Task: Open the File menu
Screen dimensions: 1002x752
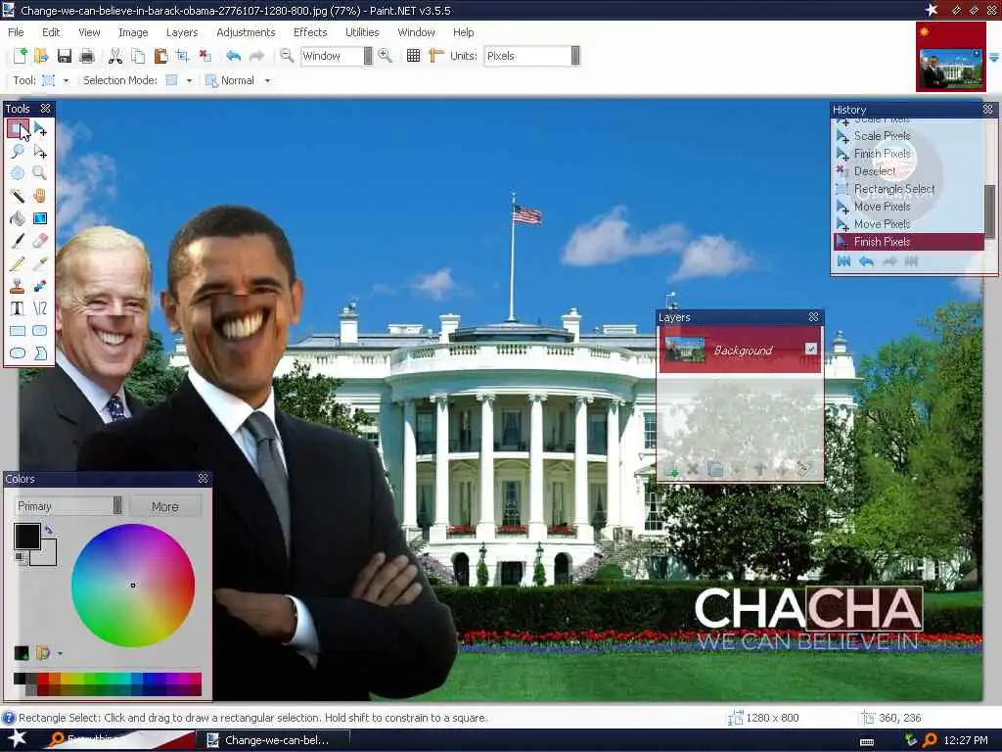Action: (16, 32)
